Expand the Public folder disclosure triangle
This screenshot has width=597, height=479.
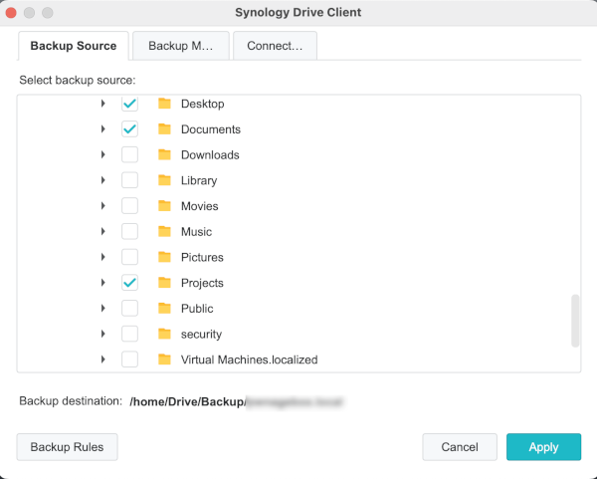pyautogui.click(x=102, y=309)
